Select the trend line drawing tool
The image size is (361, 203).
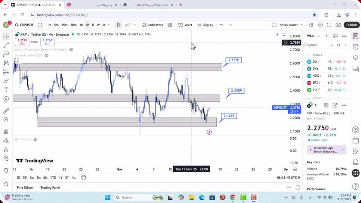tap(6, 45)
